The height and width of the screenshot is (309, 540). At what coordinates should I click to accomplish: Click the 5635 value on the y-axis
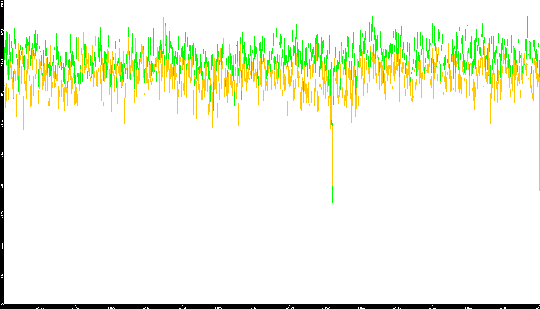(2, 4)
